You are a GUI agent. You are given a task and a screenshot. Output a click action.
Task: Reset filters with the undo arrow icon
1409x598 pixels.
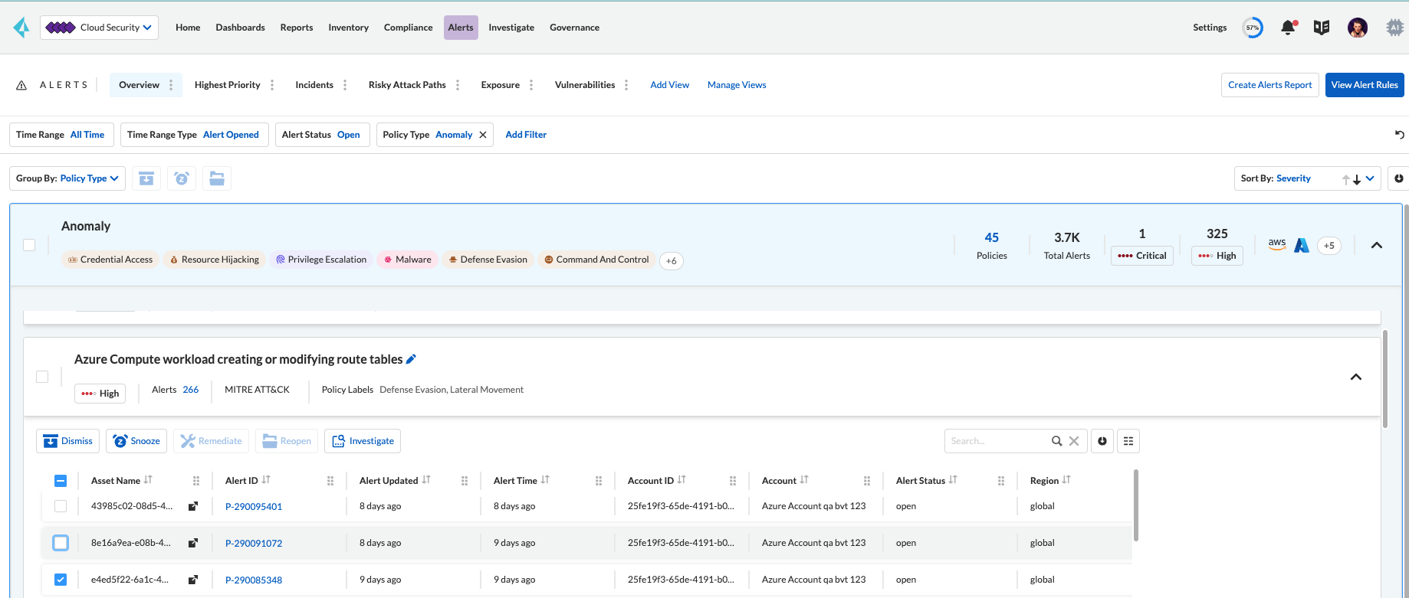coord(1399,135)
